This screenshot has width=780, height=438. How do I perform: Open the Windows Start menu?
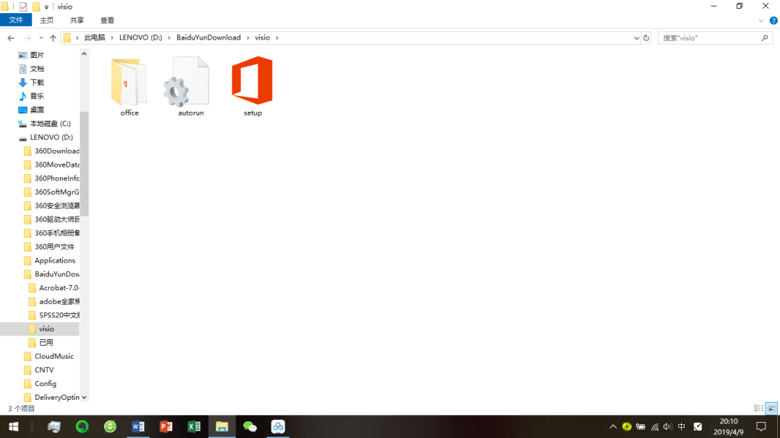[14, 426]
